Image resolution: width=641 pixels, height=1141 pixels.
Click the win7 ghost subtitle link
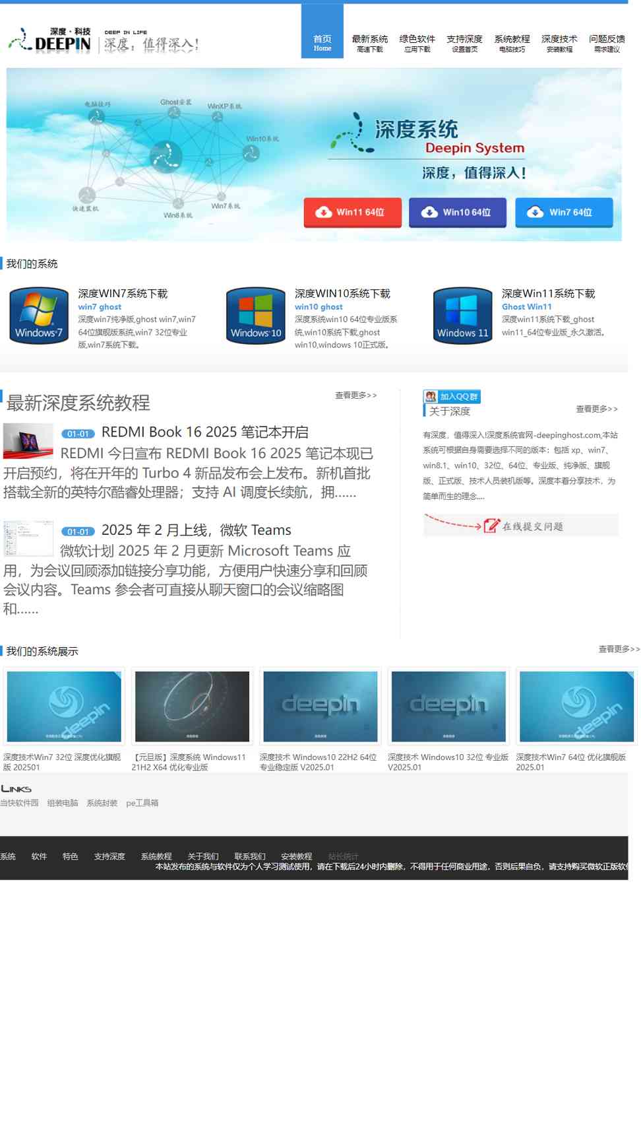(x=100, y=307)
